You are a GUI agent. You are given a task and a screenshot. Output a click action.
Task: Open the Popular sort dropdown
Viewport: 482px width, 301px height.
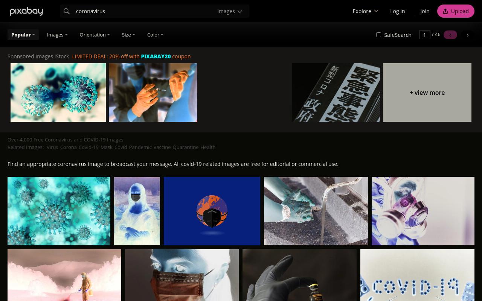pyautogui.click(x=23, y=35)
